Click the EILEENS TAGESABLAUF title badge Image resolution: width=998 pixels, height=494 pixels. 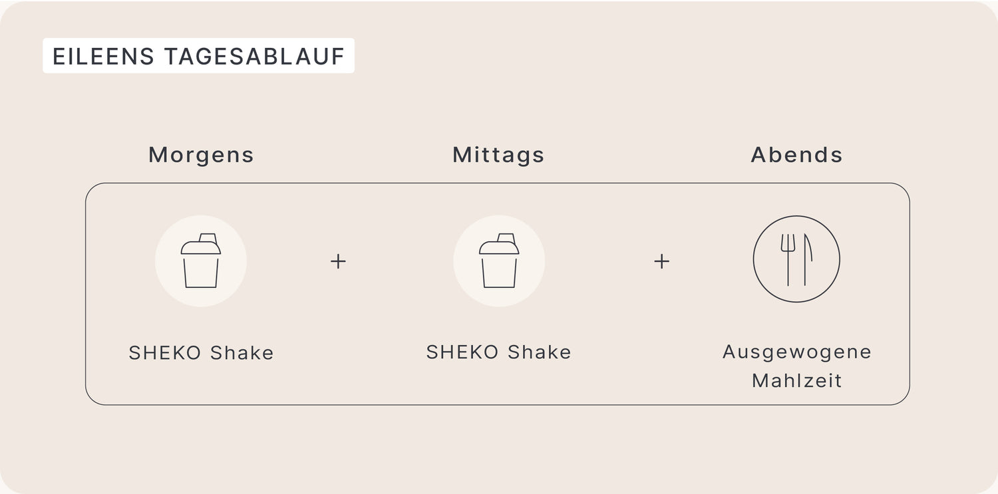coord(198,56)
